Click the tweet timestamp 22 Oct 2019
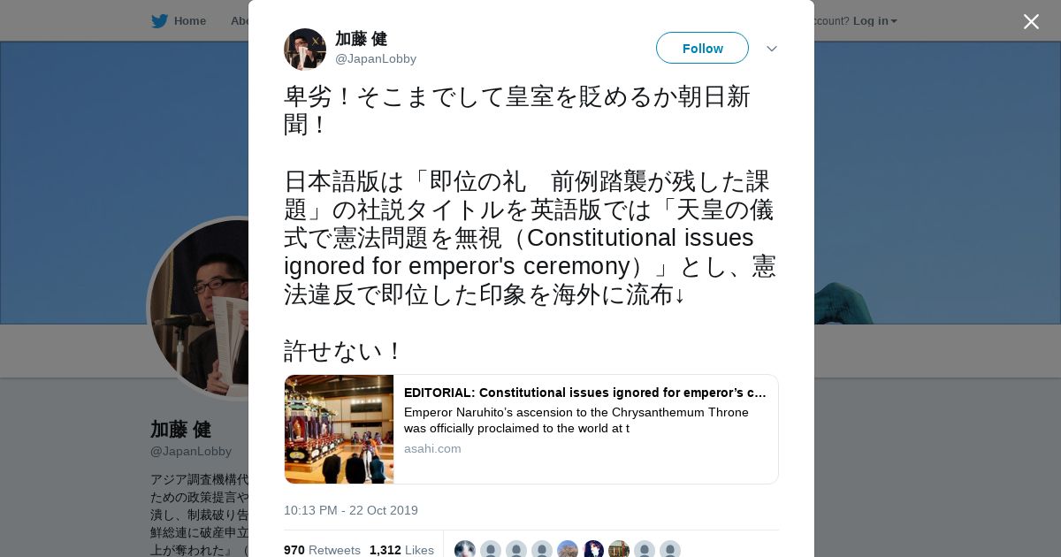The image size is (1061, 557). click(351, 510)
